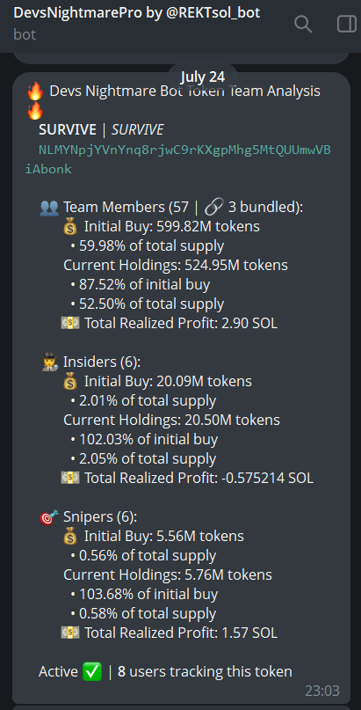The height and width of the screenshot is (710, 361).
Task: Click the July 24 date badge
Action: tap(202, 77)
